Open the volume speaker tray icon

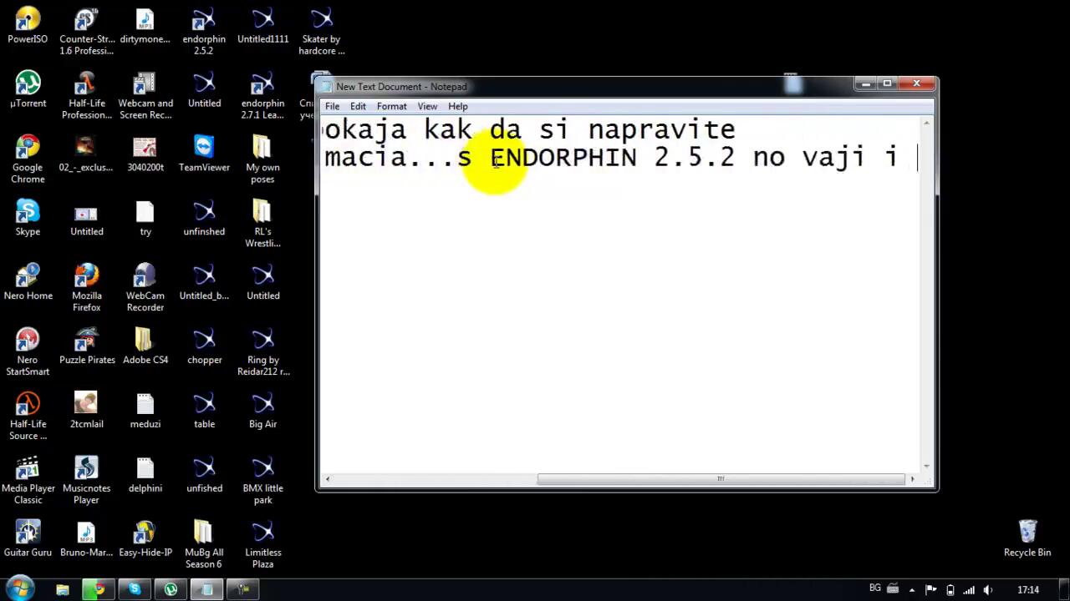(988, 590)
